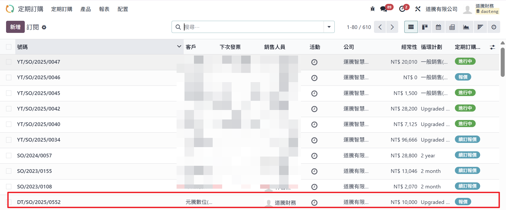
Task: Open chat messages with 89 badge
Action: click(384, 9)
